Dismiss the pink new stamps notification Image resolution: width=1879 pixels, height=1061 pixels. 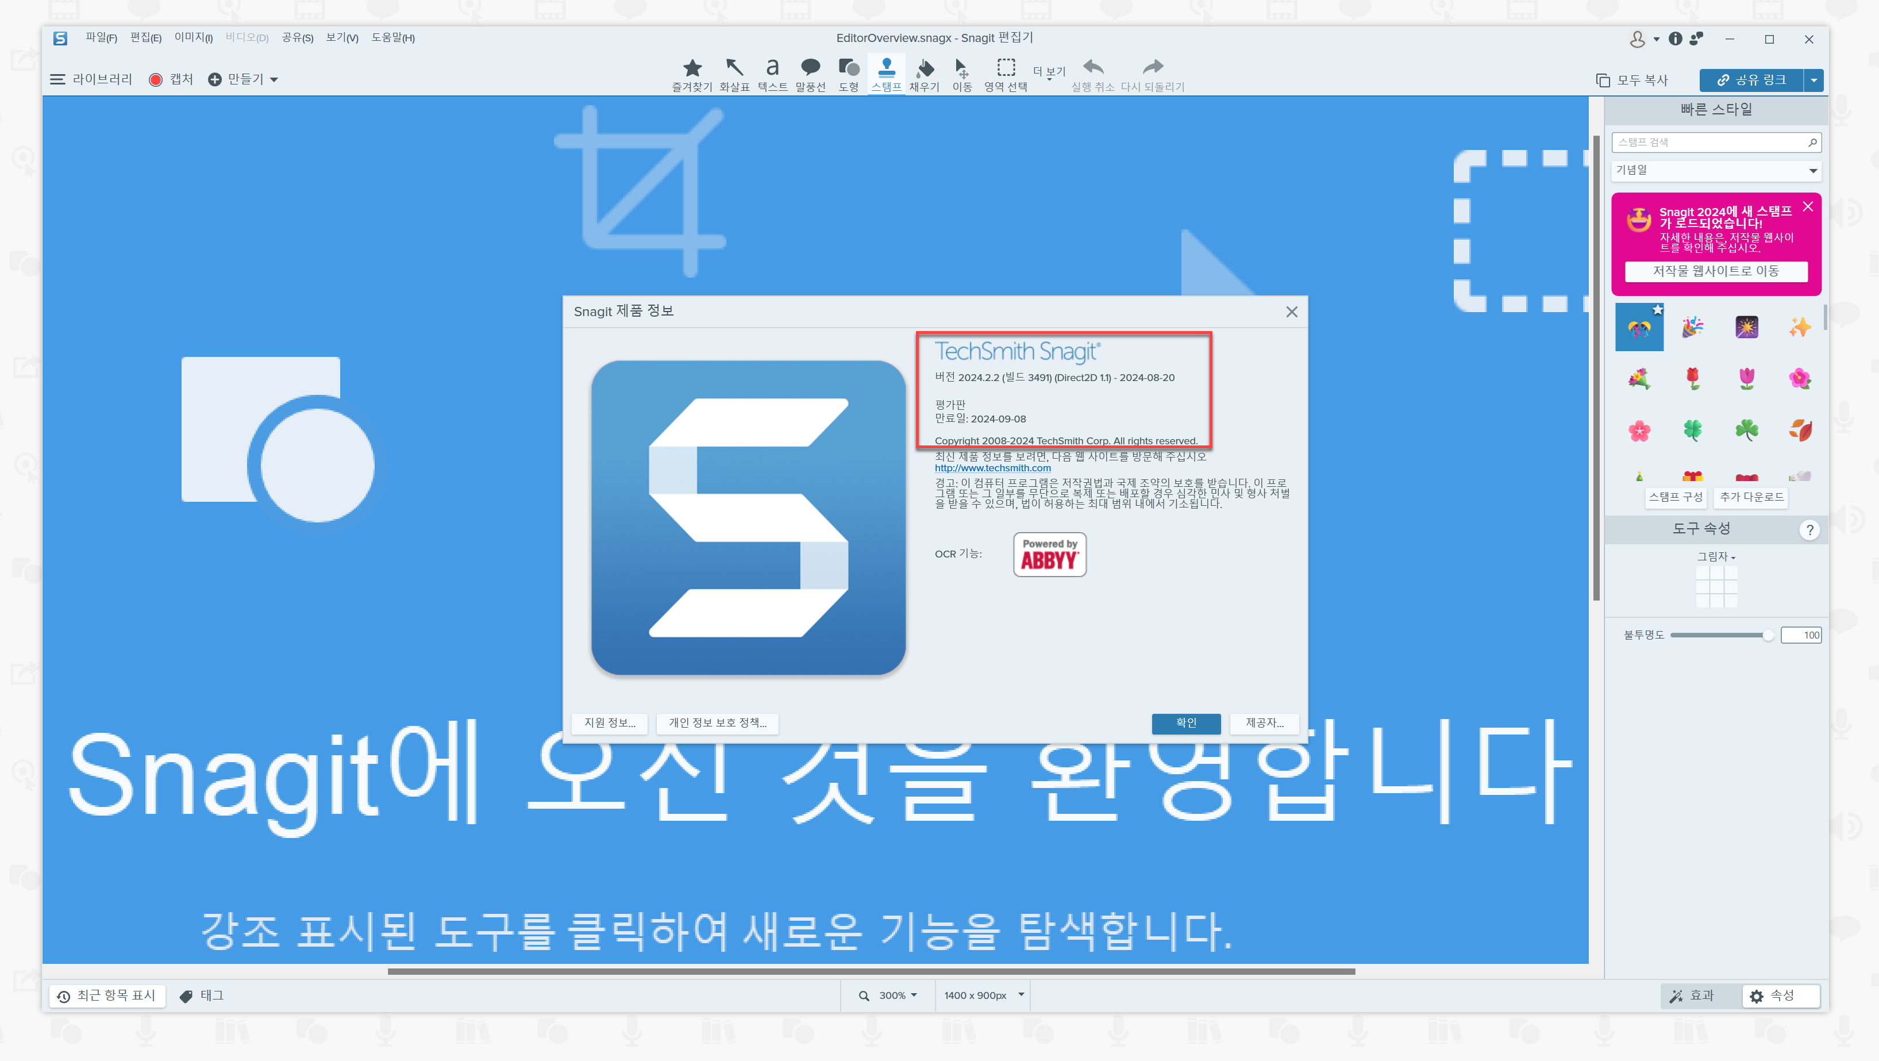[1808, 207]
